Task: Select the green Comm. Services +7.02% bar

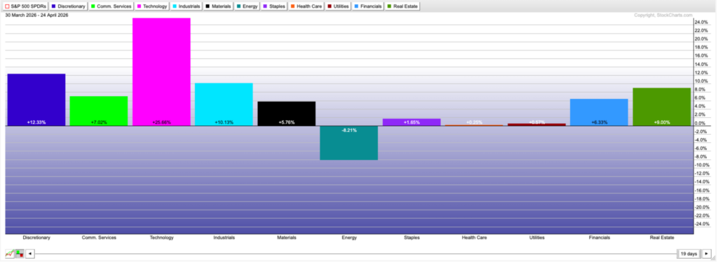Action: tap(98, 111)
